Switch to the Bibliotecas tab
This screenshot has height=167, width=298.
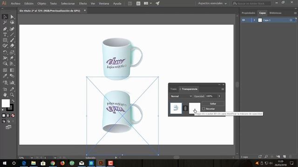275,13
